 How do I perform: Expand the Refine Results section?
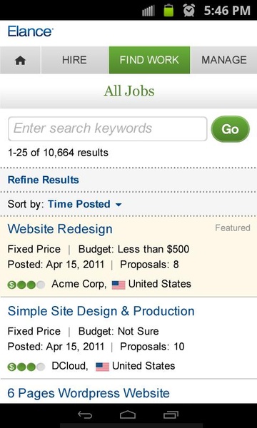point(43,180)
